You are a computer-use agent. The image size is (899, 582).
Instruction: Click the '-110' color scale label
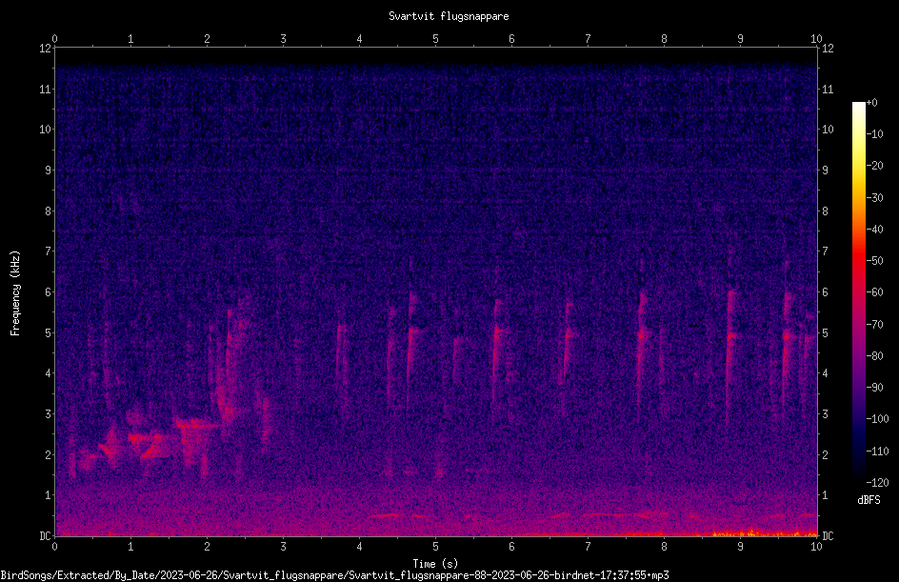click(877, 452)
